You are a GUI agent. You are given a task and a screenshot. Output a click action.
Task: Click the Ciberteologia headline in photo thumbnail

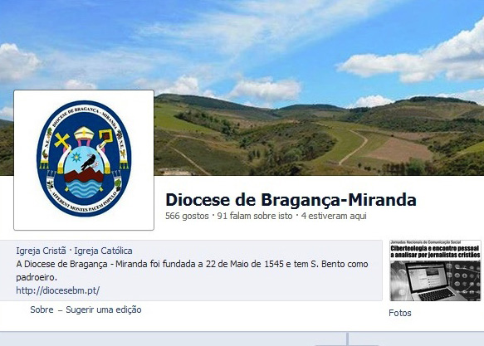(435, 251)
